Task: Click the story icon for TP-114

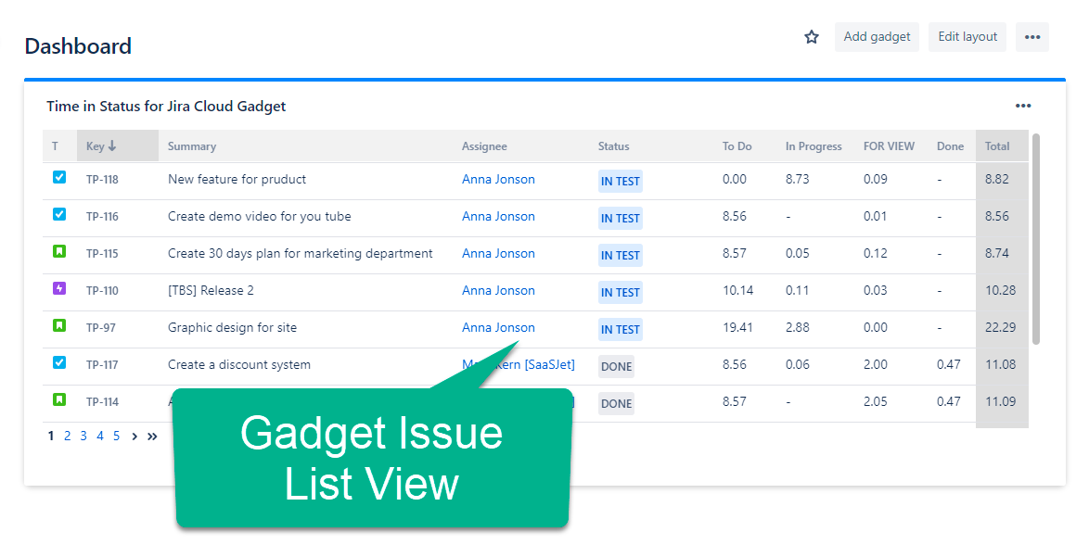Action: 59,399
